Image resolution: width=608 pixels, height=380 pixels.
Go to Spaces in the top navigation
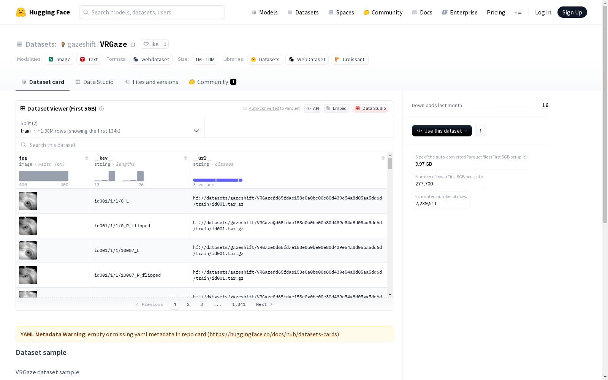(x=341, y=12)
